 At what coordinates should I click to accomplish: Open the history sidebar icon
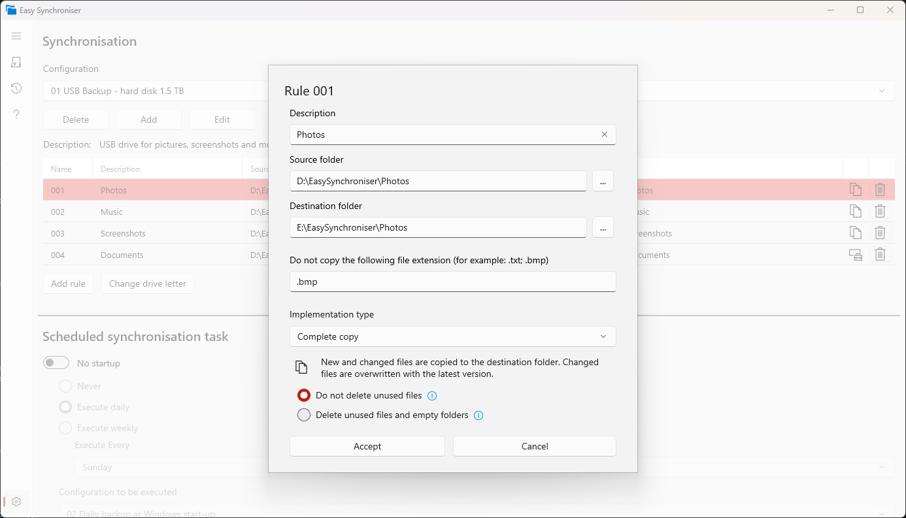(x=16, y=88)
